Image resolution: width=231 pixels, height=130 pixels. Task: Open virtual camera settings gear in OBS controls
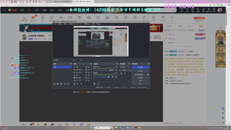pos(148,75)
